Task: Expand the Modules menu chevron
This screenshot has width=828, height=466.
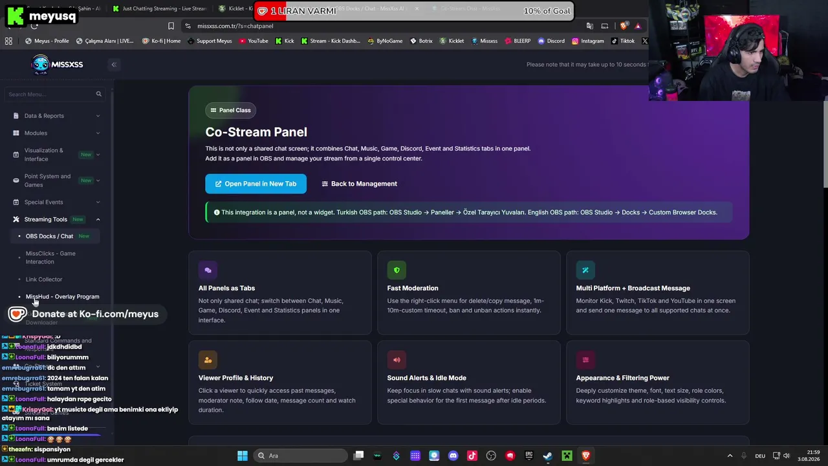Action: 98,133
